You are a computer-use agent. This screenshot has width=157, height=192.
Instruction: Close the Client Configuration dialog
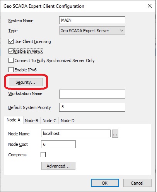150,6
